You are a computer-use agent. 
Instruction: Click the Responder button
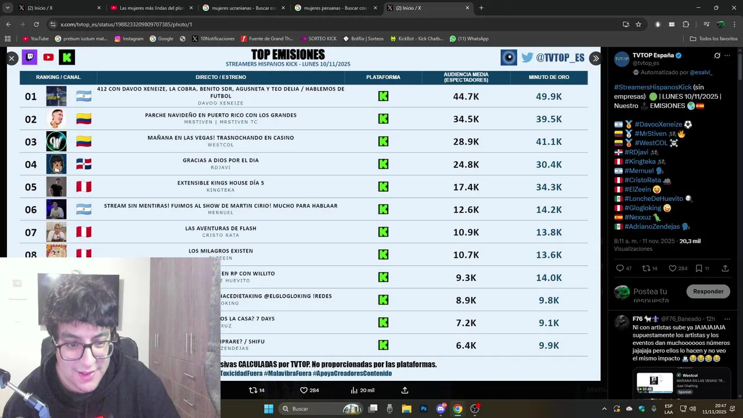click(x=708, y=291)
